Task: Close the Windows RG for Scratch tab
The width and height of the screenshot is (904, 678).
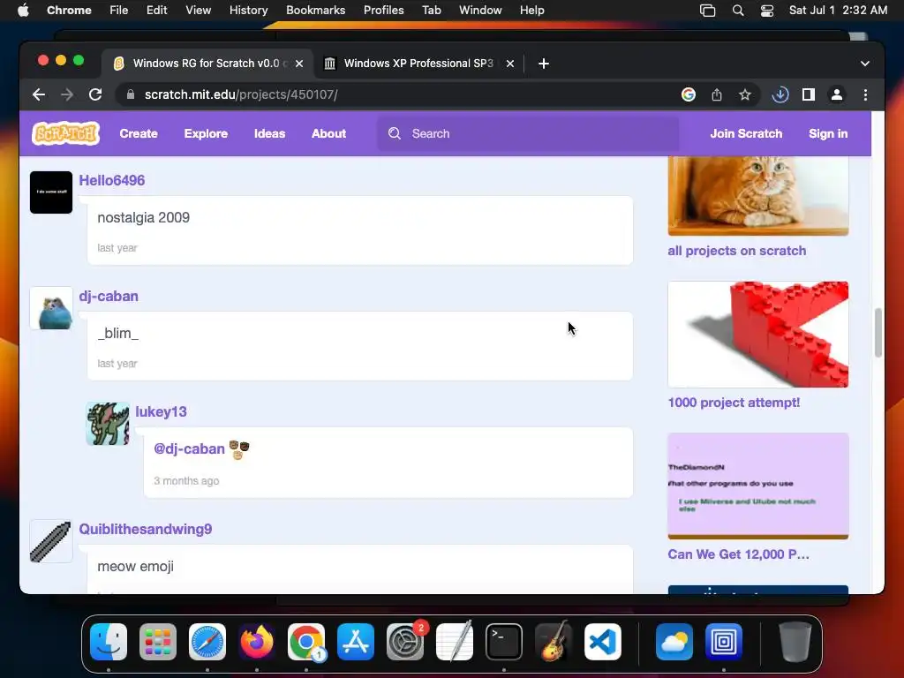Action: (x=299, y=64)
